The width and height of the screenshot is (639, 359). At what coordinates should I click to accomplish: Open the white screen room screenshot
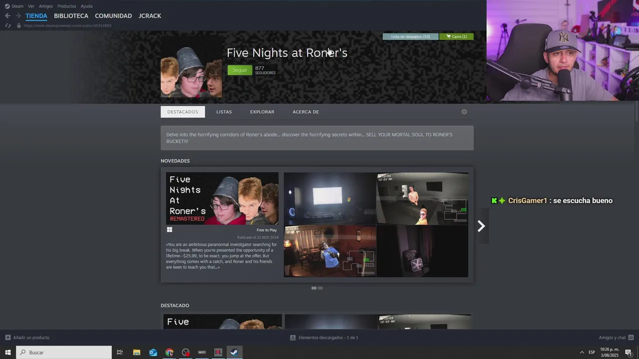click(x=330, y=198)
